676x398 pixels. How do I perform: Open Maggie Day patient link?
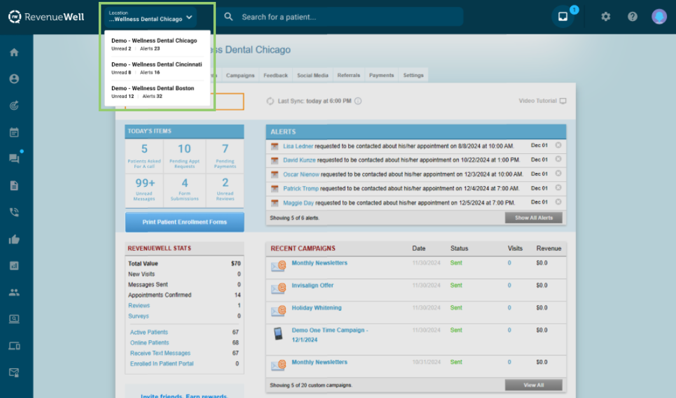[299, 203]
